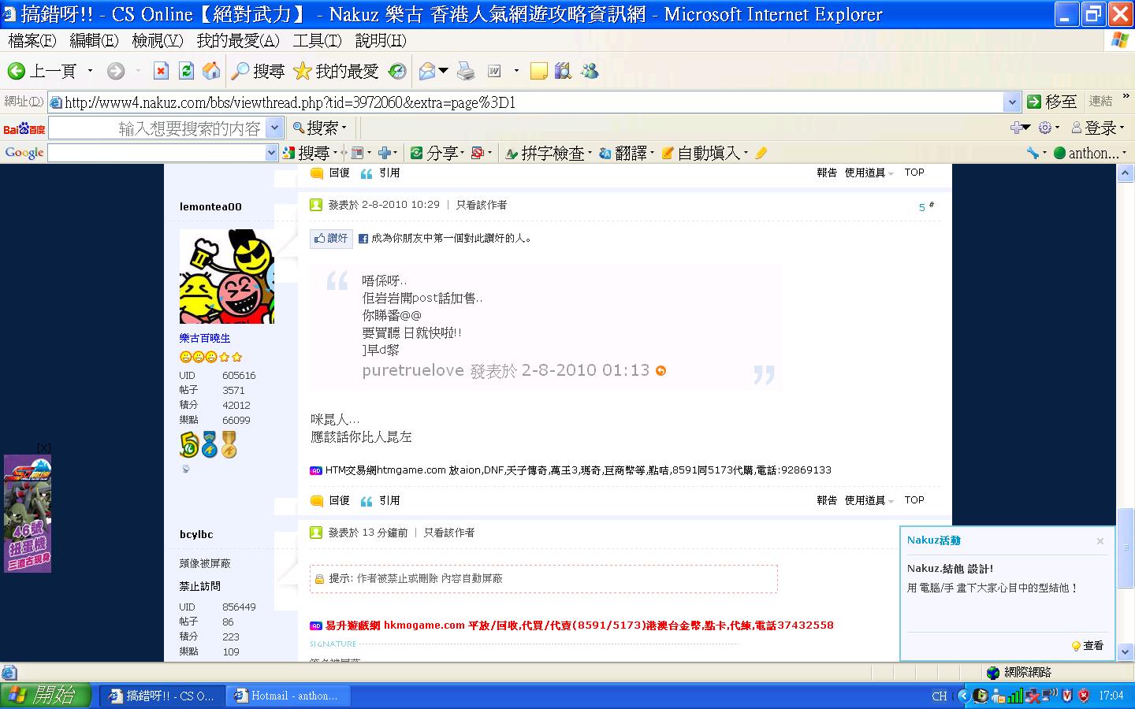Open the IE 搜尋 magnifier panel
This screenshot has height=709, width=1135.
258,72
